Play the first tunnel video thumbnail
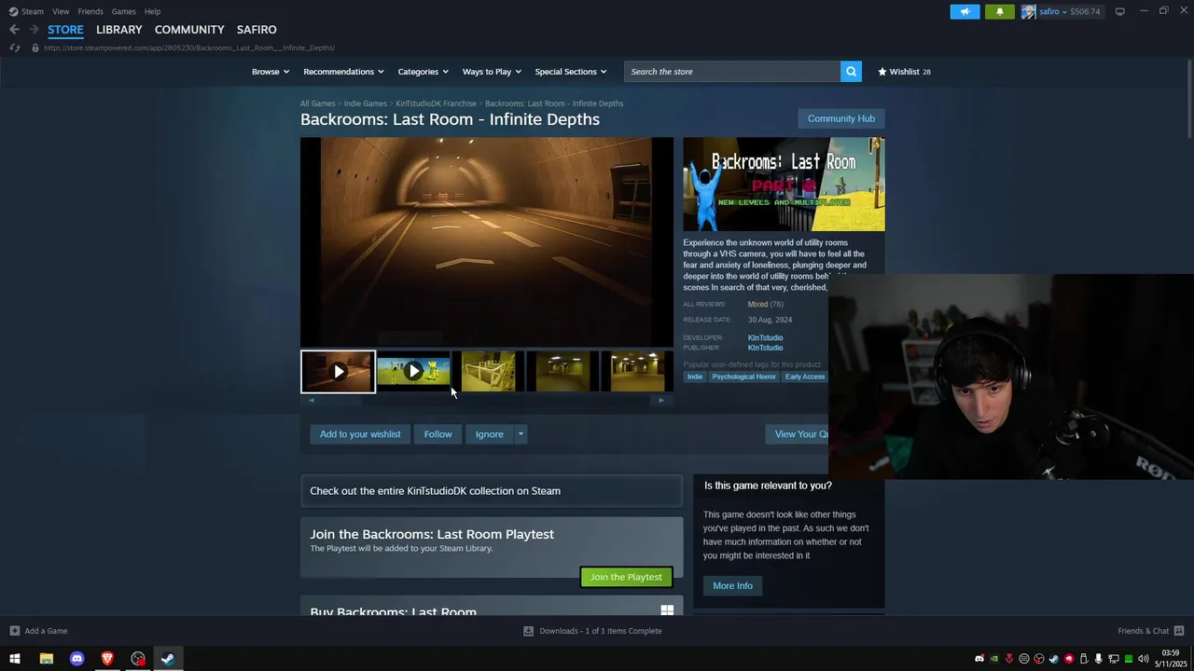 pos(338,372)
